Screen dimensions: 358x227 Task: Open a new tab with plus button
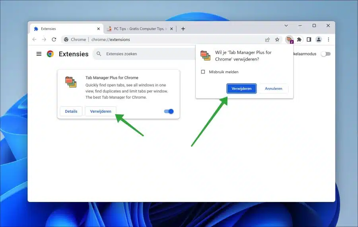click(x=183, y=29)
